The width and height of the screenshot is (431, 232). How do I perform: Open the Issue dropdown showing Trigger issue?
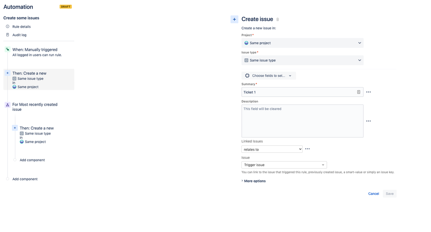pos(284,165)
